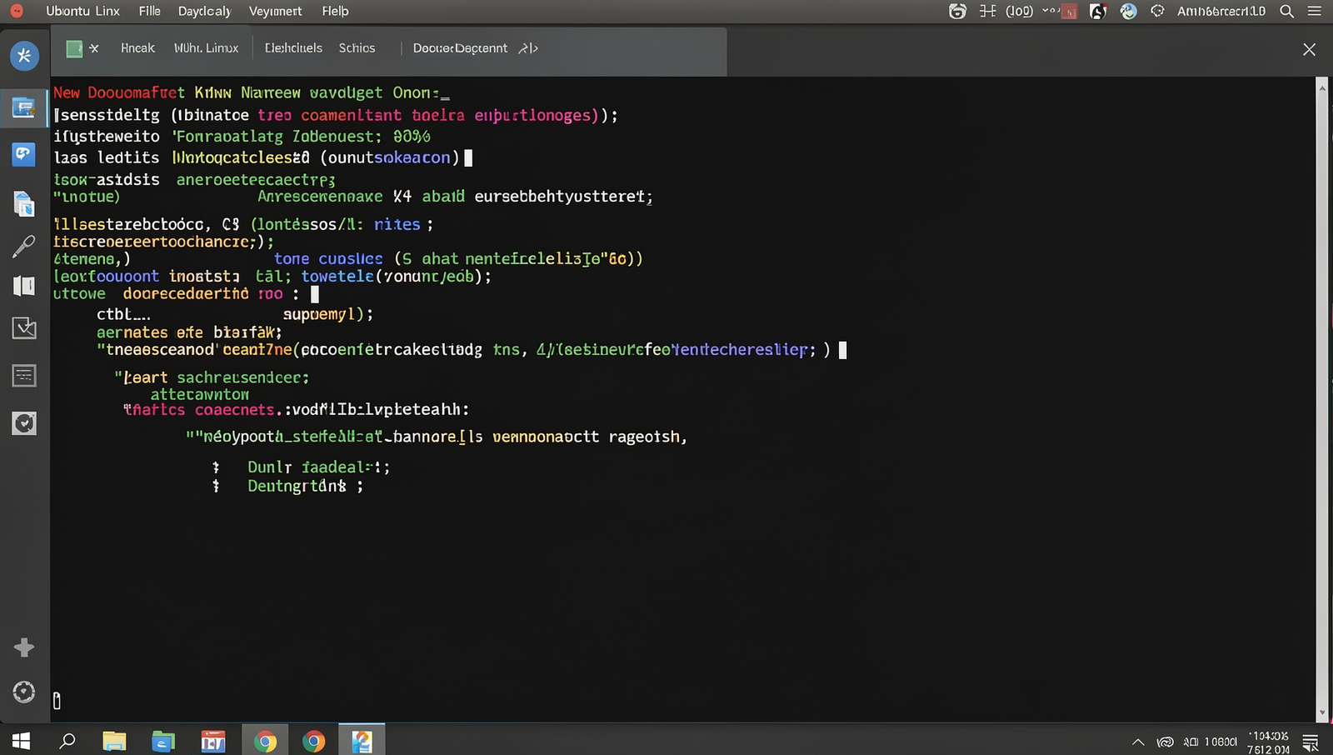
Task: Click the scrollbar down arrow
Action: click(1321, 714)
